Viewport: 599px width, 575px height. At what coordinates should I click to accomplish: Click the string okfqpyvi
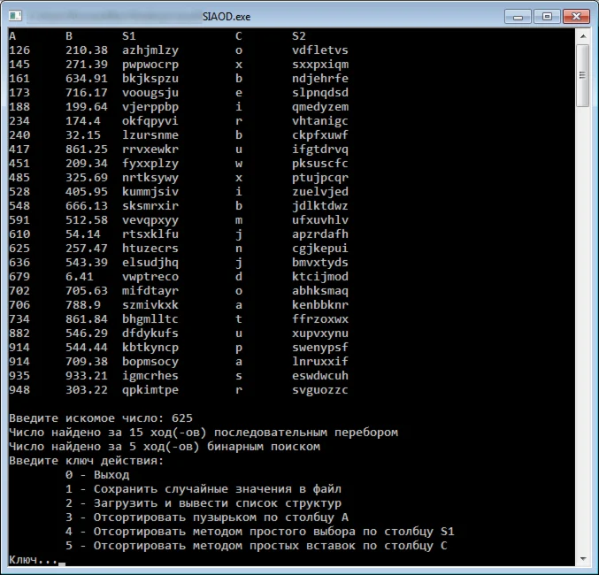(150, 121)
